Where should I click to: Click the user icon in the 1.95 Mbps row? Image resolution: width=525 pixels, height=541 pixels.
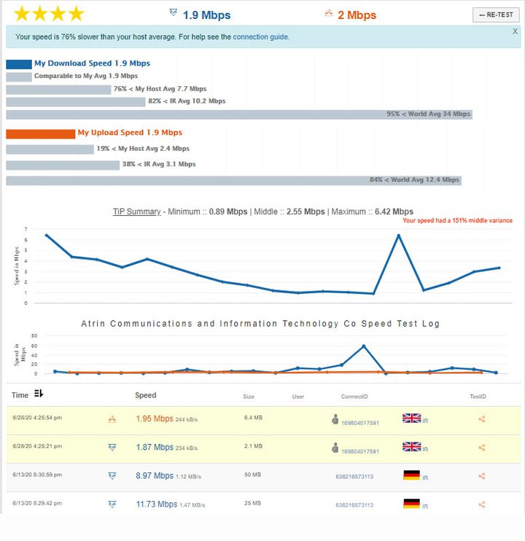pyautogui.click(x=335, y=419)
